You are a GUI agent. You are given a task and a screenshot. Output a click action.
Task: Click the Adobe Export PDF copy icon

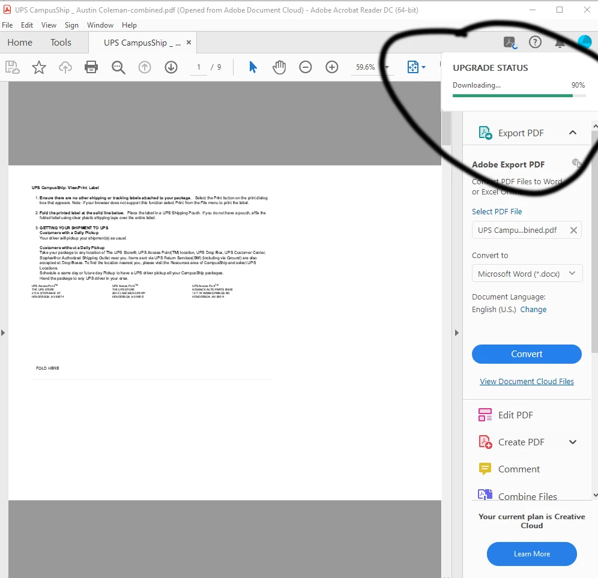(x=576, y=163)
